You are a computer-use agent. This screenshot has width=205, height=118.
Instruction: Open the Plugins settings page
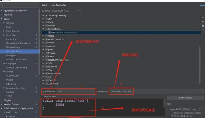coord(7,100)
